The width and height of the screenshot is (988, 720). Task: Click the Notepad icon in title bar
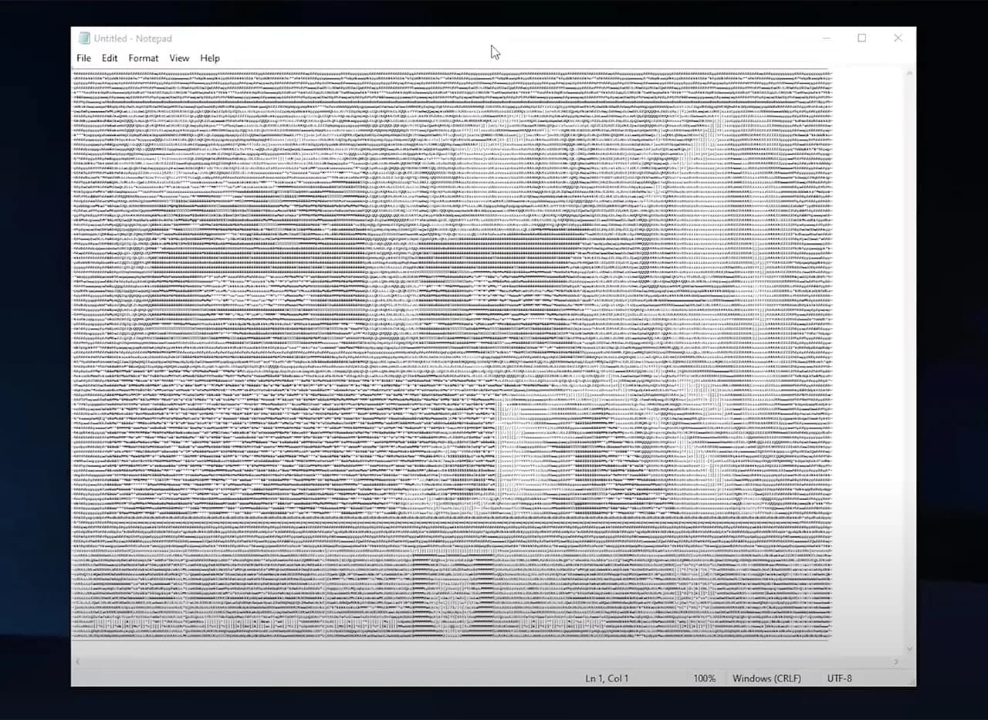point(84,38)
